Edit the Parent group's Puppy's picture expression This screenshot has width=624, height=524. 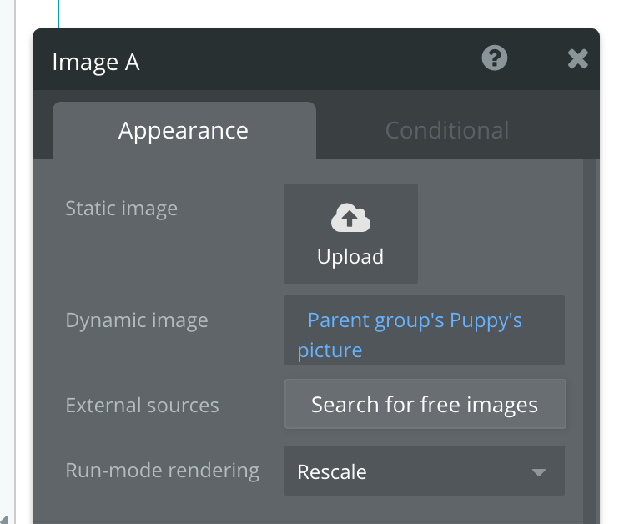click(415, 321)
